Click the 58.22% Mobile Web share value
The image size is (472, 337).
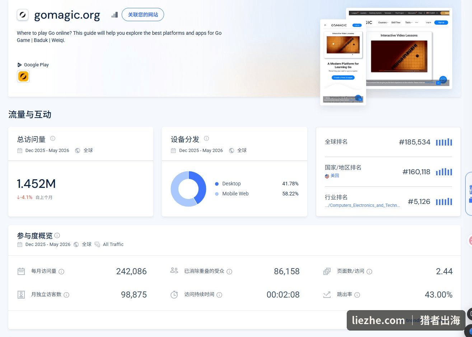click(x=290, y=194)
